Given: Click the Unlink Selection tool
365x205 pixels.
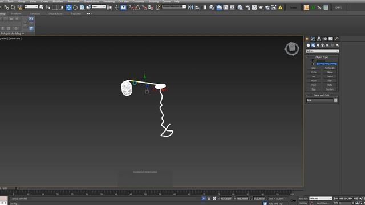Looking at the screenshot, I should tap(13, 7).
